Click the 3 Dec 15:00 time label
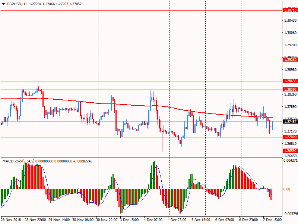Image resolution: width=298 pixels, height=224 pixels. [x=130, y=220]
